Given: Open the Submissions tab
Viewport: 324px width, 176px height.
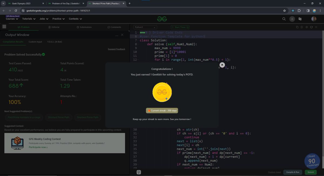Looking at the screenshot, I should [x=84, y=27].
